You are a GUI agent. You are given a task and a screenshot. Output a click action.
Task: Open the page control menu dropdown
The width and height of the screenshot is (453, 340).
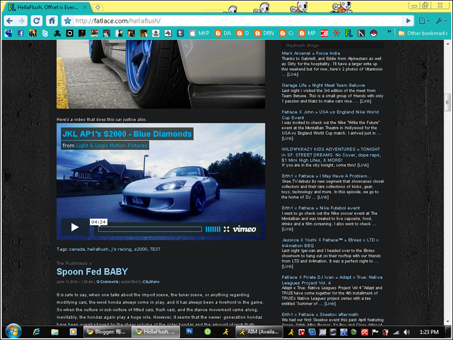(424, 21)
